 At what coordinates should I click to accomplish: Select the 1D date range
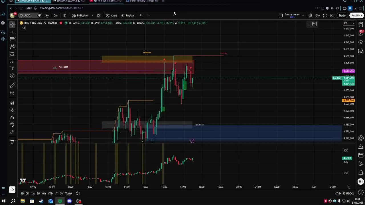pyautogui.click(x=22, y=194)
